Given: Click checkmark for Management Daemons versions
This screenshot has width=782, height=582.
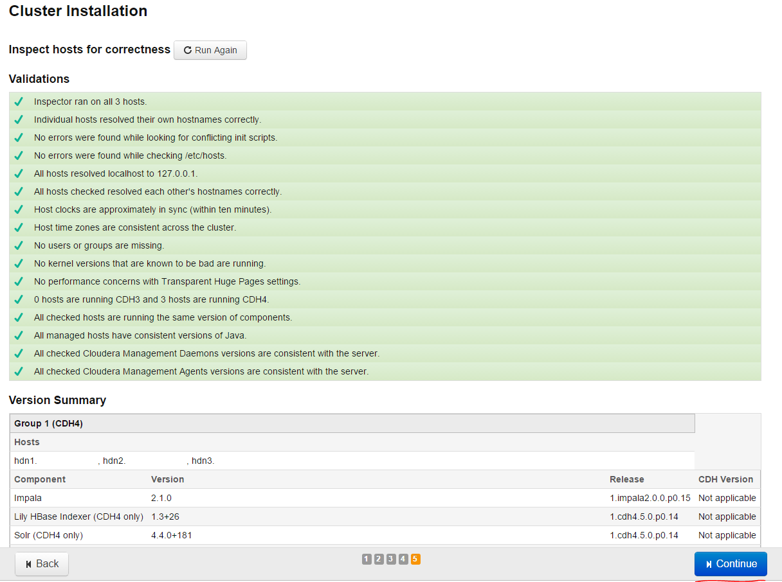Looking at the screenshot, I should click(19, 353).
